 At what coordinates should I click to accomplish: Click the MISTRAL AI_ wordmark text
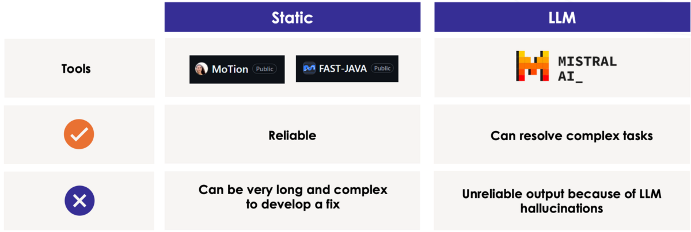pyautogui.click(x=587, y=68)
